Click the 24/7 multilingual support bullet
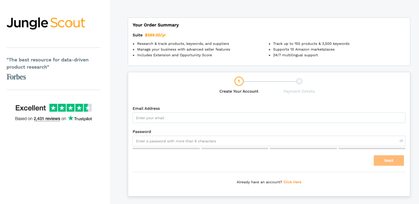This screenshot has width=419, height=204. point(295,55)
